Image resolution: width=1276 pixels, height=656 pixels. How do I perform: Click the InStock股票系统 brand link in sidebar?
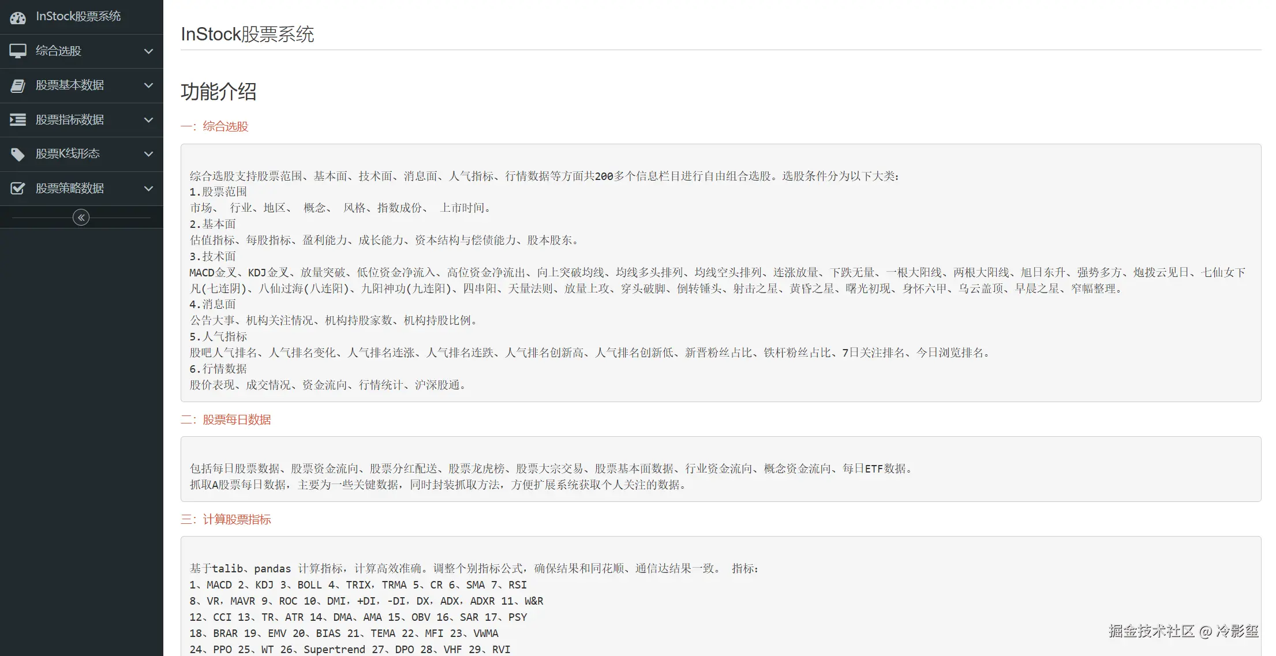78,17
